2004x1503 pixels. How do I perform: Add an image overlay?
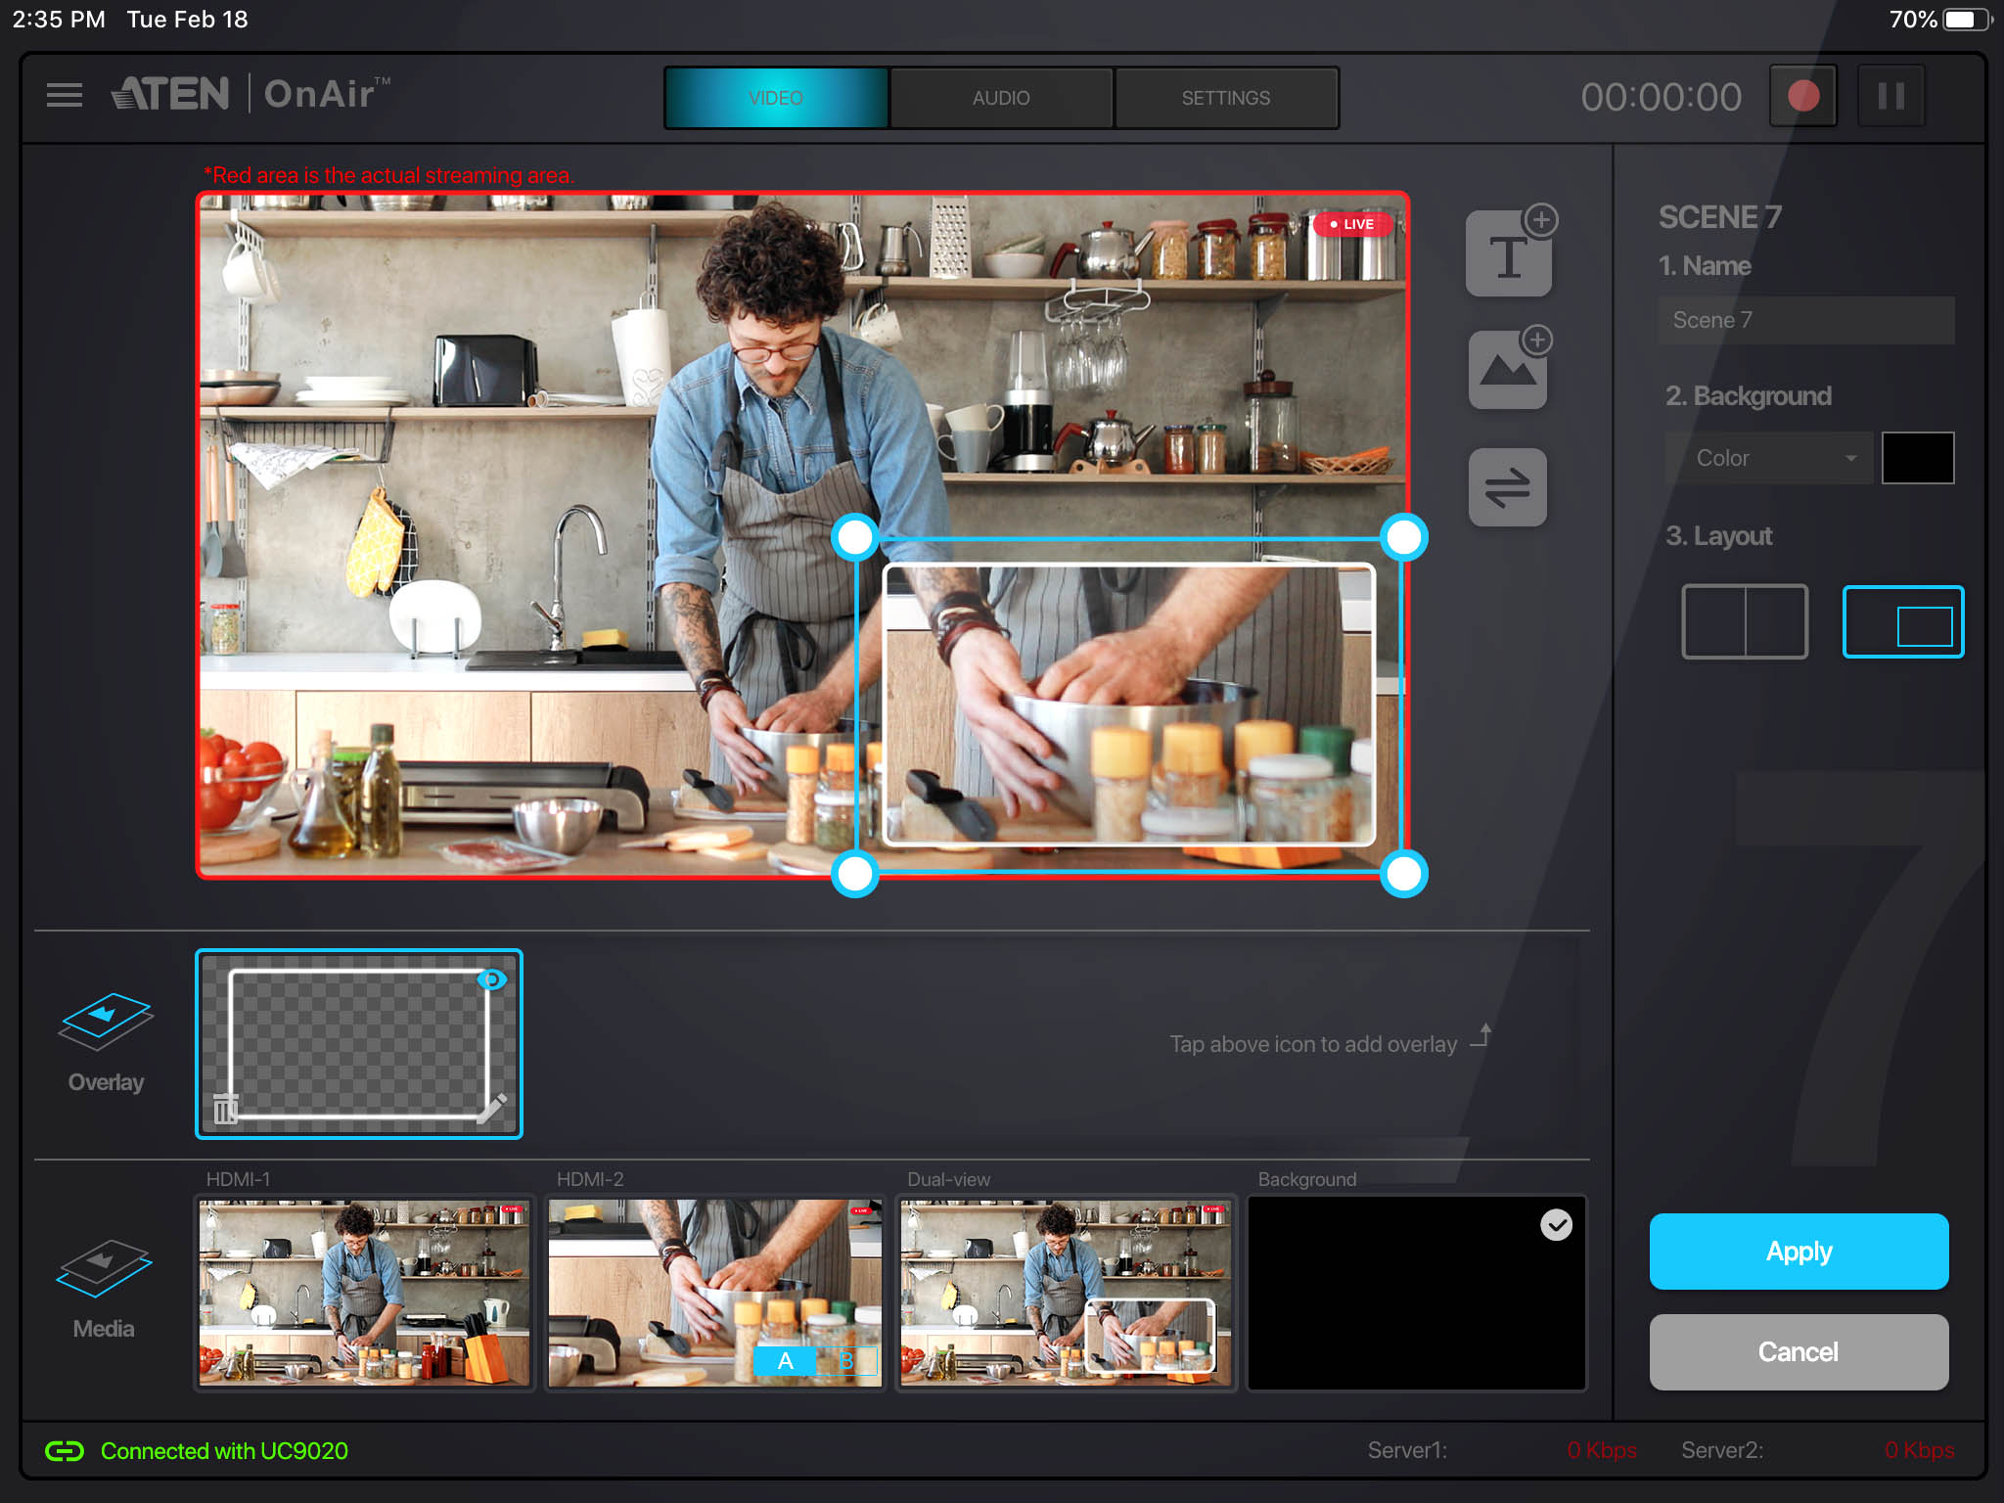(x=1508, y=370)
